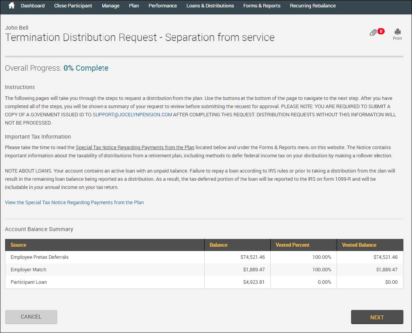Open the Loans & Distributions menu
This screenshot has height=333, width=412.
[x=210, y=6]
